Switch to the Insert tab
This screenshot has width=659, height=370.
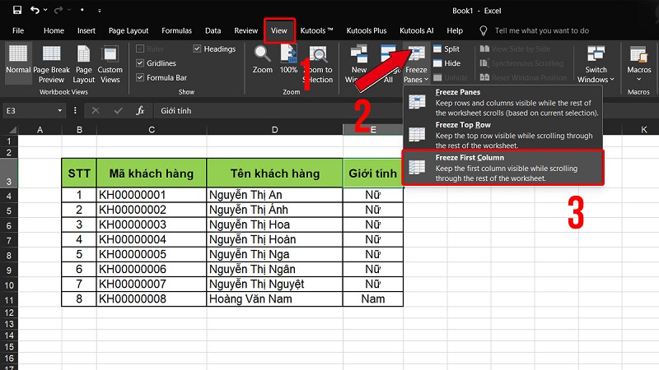click(86, 30)
